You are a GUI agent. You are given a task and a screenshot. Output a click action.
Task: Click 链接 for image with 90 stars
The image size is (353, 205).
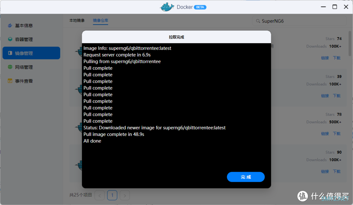[x=325, y=171]
